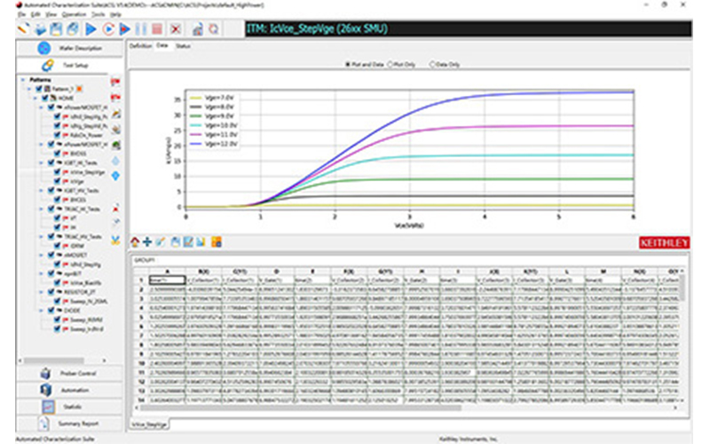710x444 pixels.
Task: Click the blue plus icon above data grid
Action: [147, 242]
